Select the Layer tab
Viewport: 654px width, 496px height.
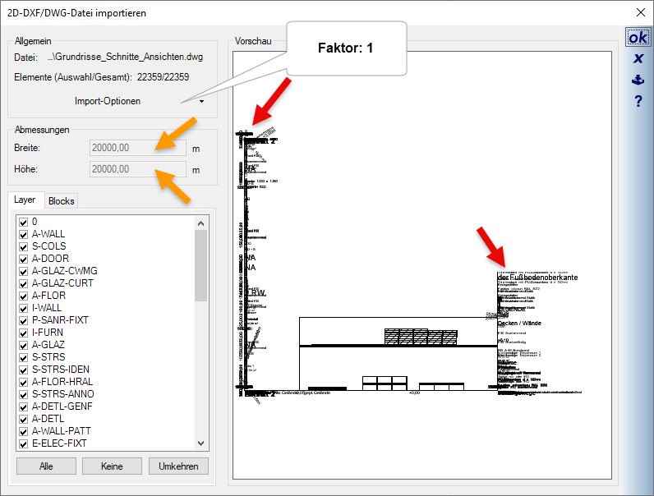click(25, 200)
